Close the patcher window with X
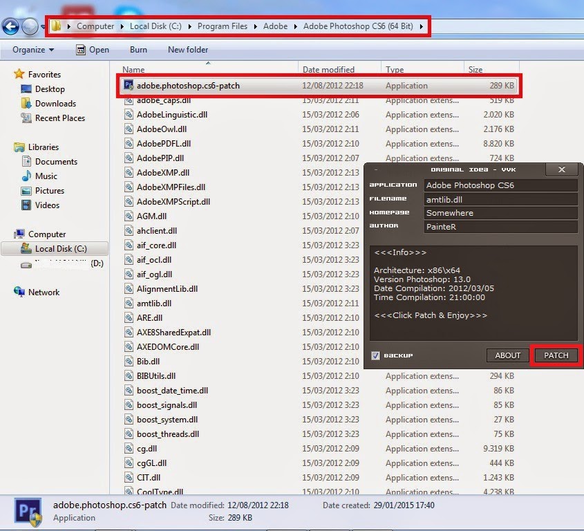584x531 pixels. [562, 169]
